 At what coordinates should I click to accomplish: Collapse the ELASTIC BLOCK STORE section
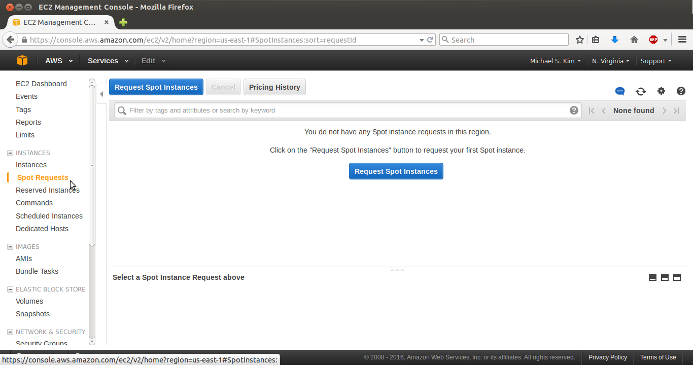(10, 289)
